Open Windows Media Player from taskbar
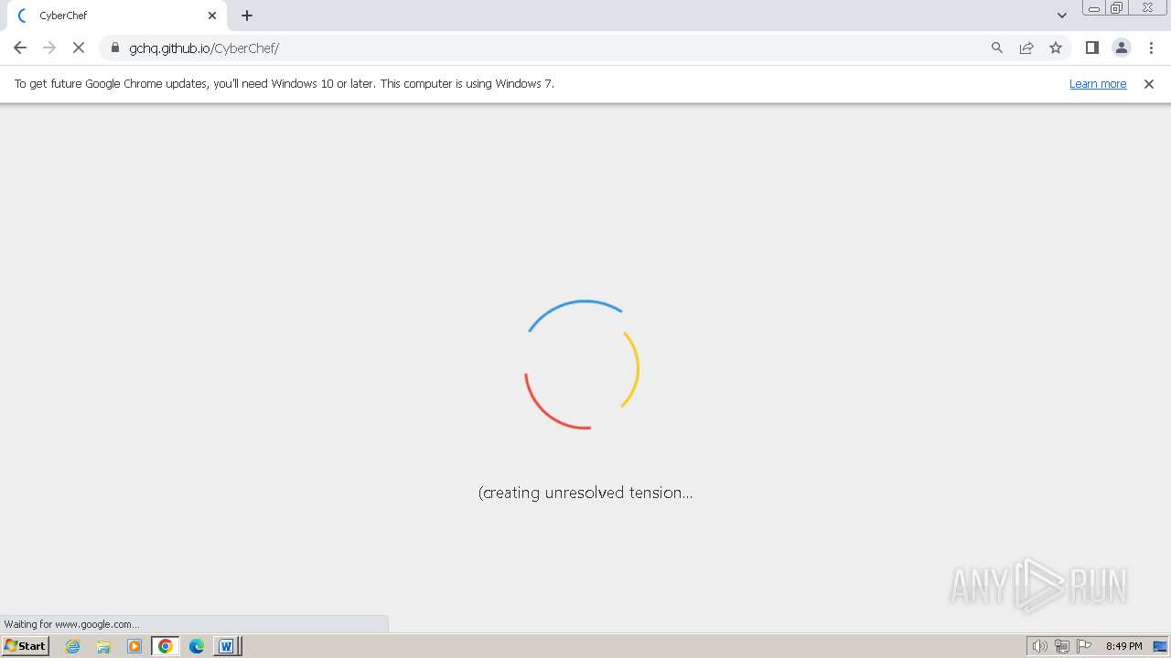This screenshot has width=1171, height=658. pyautogui.click(x=134, y=646)
